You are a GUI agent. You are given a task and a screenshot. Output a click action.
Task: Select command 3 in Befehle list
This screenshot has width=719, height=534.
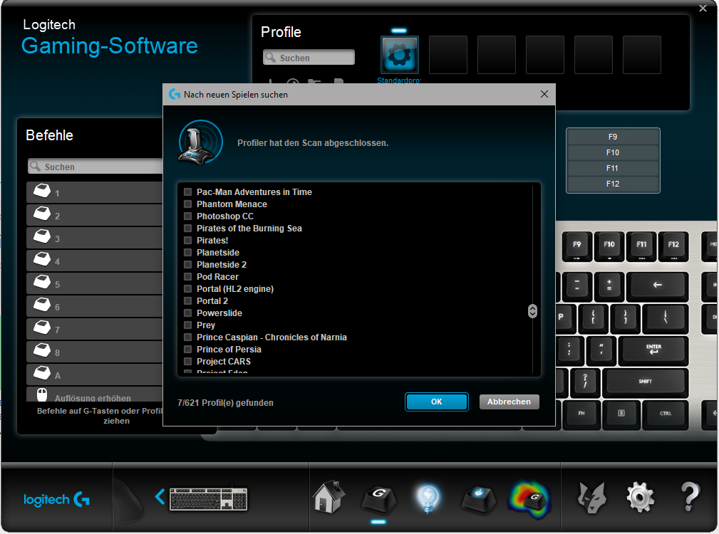95,238
